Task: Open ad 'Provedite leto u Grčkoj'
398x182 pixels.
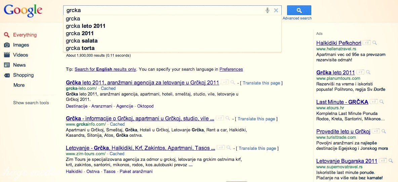Action: 343,132
